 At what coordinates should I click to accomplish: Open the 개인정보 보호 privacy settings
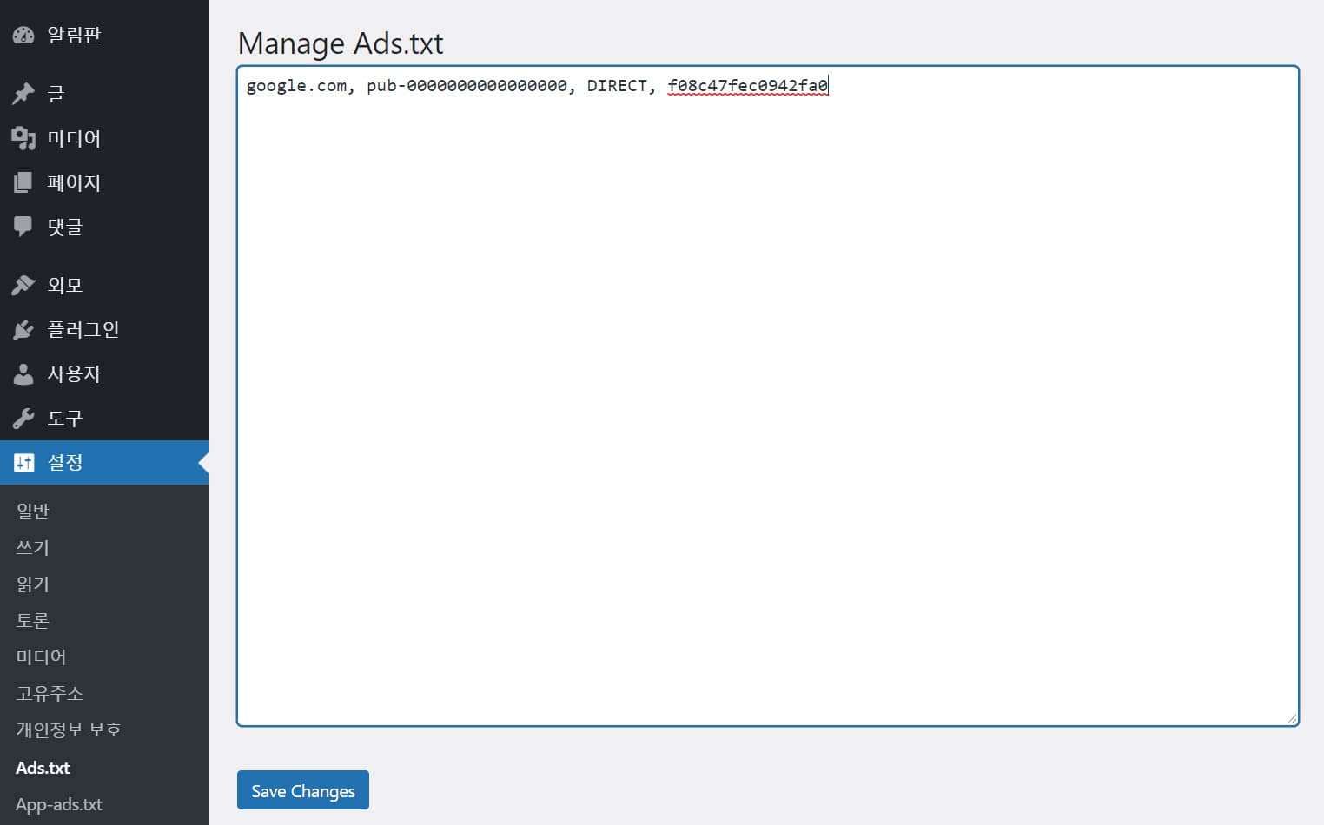pyautogui.click(x=68, y=729)
